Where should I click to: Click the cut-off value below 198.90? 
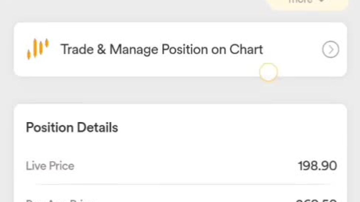coord(316,201)
